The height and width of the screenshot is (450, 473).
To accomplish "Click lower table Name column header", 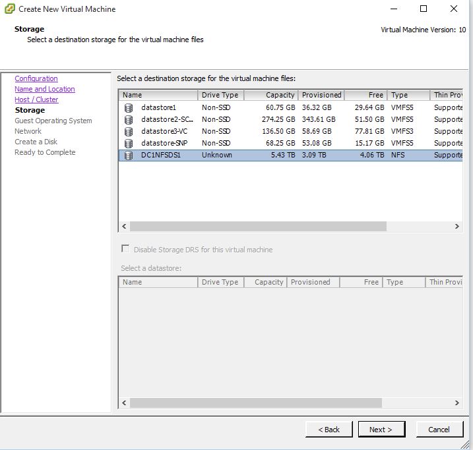I will (158, 282).
